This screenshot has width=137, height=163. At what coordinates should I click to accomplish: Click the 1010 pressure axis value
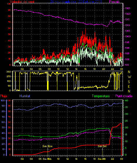tap(128, 25)
